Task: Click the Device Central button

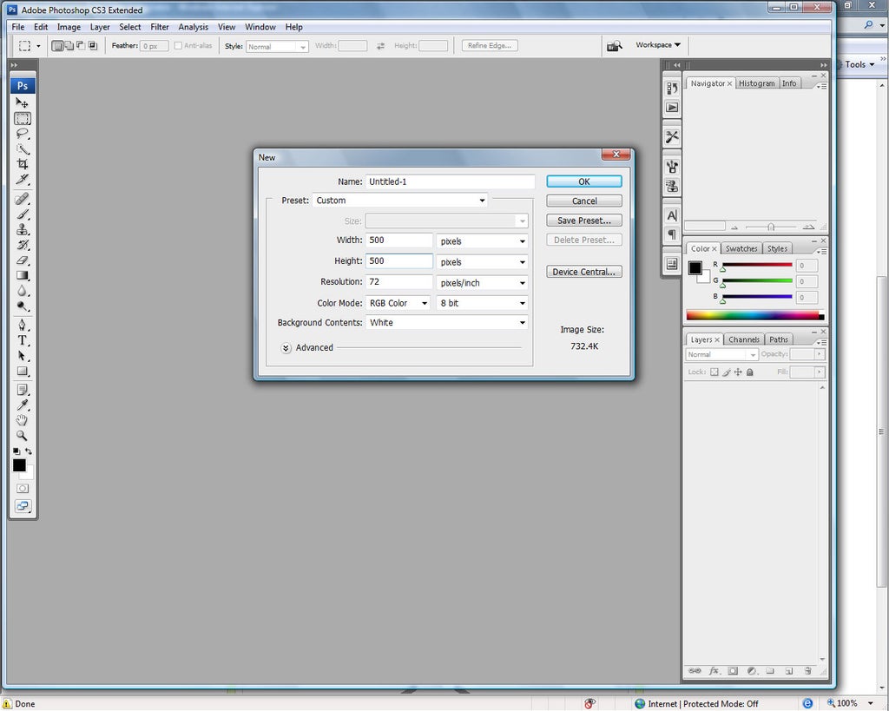Action: click(583, 271)
